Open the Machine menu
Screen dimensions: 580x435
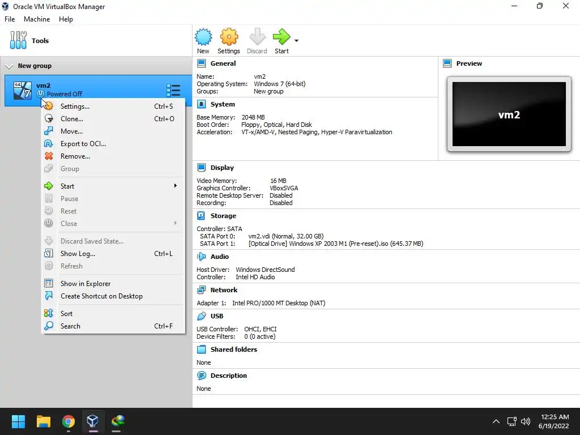(x=37, y=19)
